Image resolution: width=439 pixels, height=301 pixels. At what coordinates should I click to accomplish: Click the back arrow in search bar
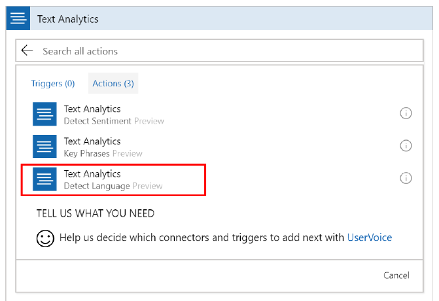27,50
